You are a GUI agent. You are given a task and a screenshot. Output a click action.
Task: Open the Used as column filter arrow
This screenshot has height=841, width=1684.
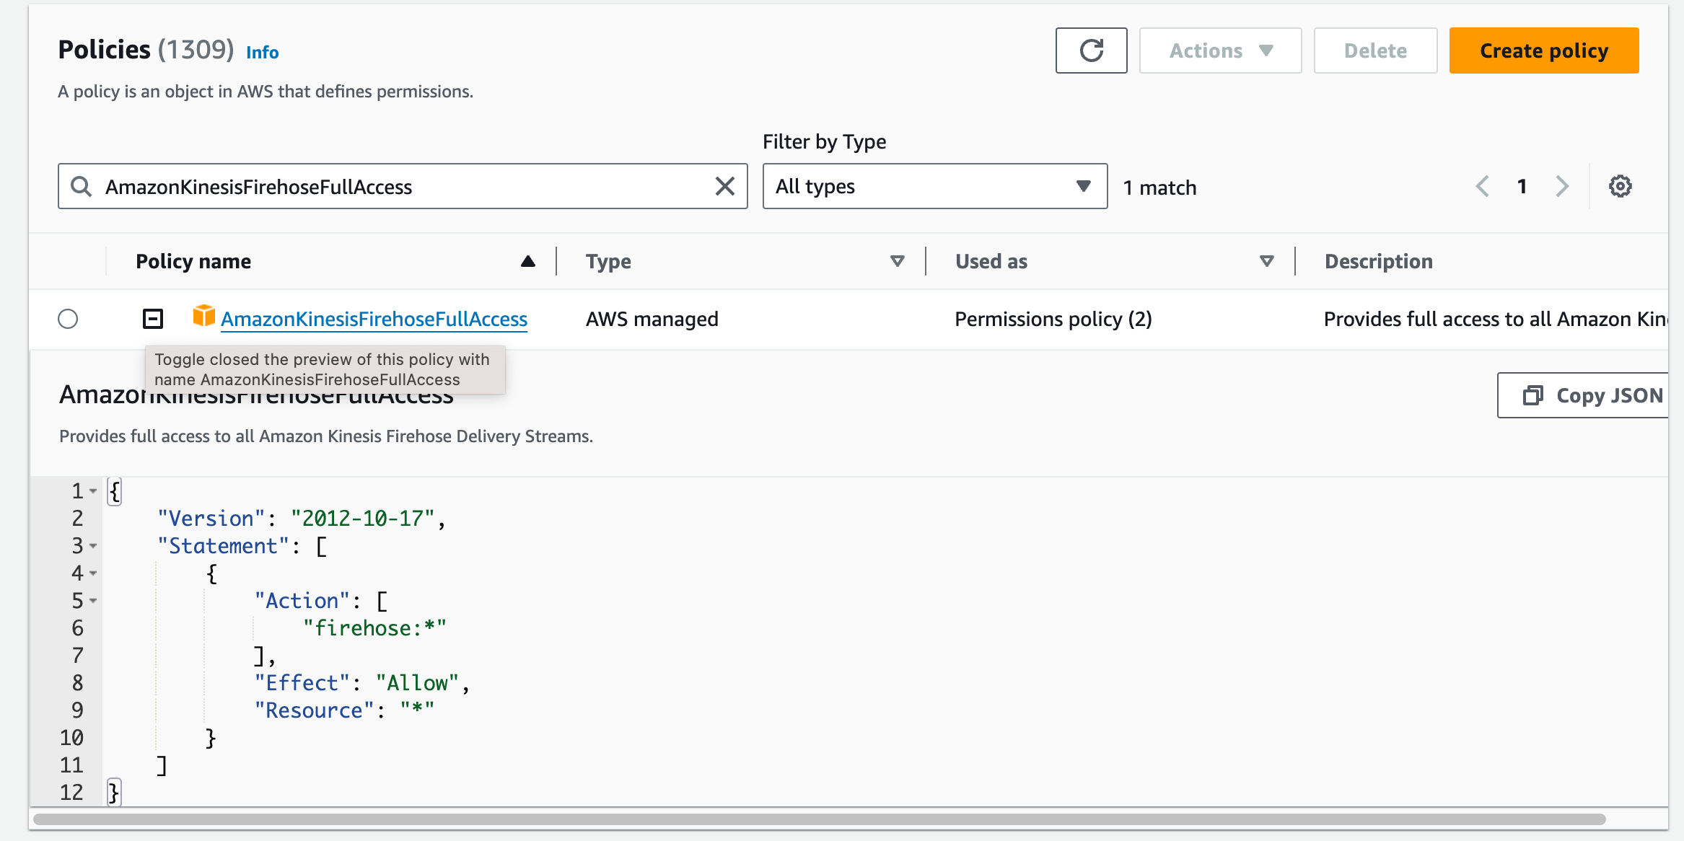point(1267,261)
